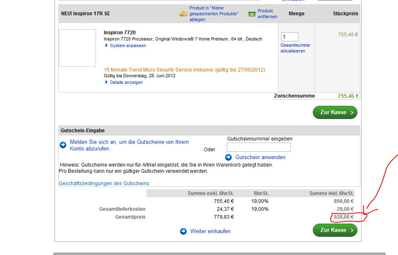This screenshot has height=255, width=398.
Task: Click the Stückpreis value 755,46 €
Action: pos(348,35)
